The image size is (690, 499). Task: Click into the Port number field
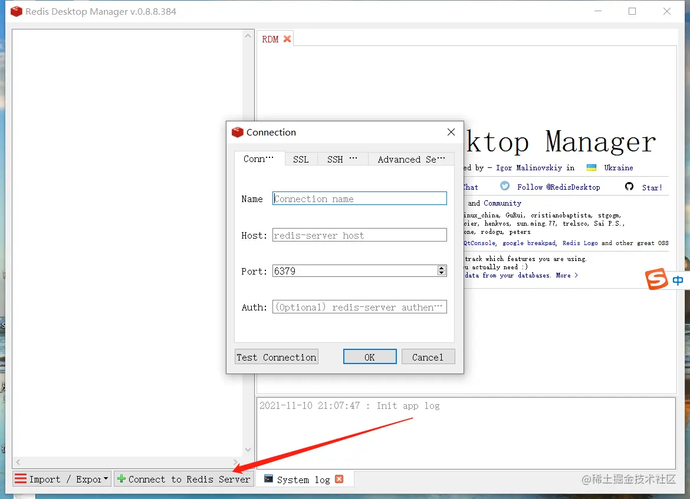[x=354, y=271]
